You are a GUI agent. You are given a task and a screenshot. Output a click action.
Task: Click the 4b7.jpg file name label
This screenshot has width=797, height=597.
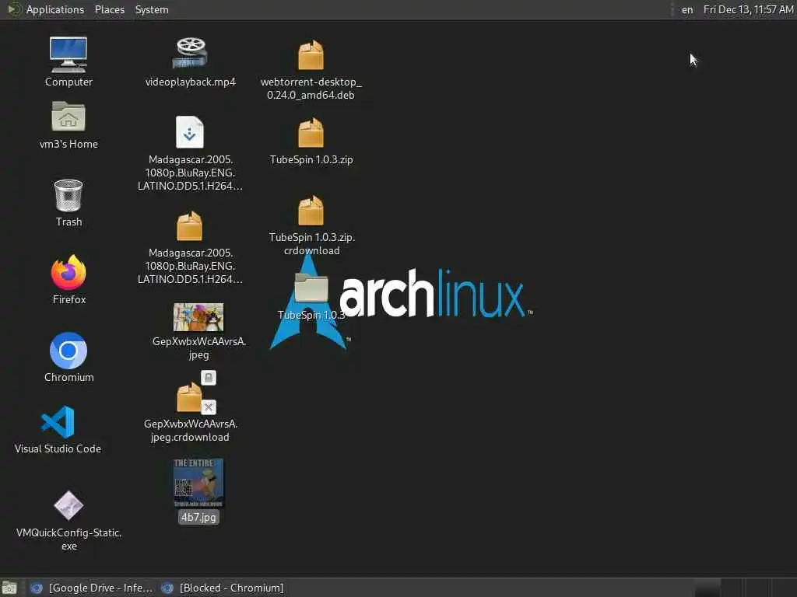198,517
